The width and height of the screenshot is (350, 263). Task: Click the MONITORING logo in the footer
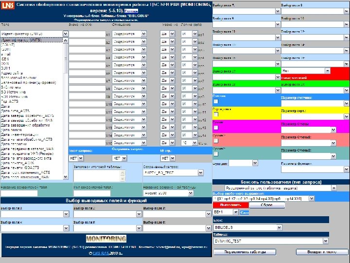(x=106, y=239)
